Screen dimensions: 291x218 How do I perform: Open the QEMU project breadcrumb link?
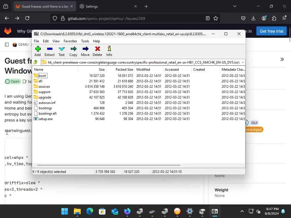pyautogui.click(x=20, y=45)
